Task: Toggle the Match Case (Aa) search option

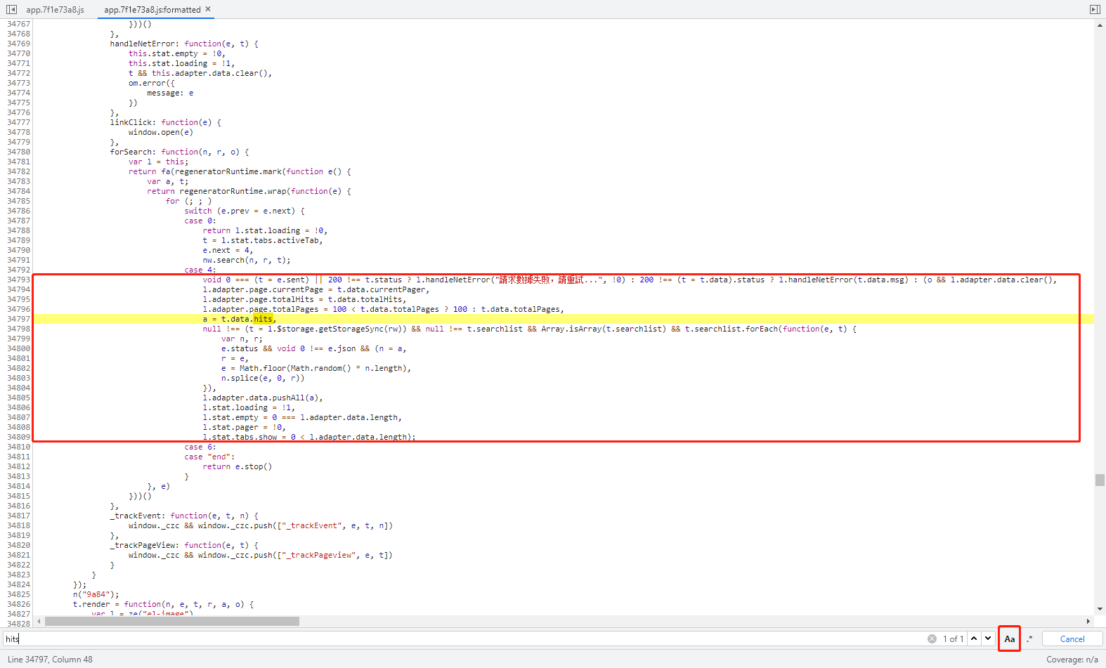Action: click(1009, 638)
